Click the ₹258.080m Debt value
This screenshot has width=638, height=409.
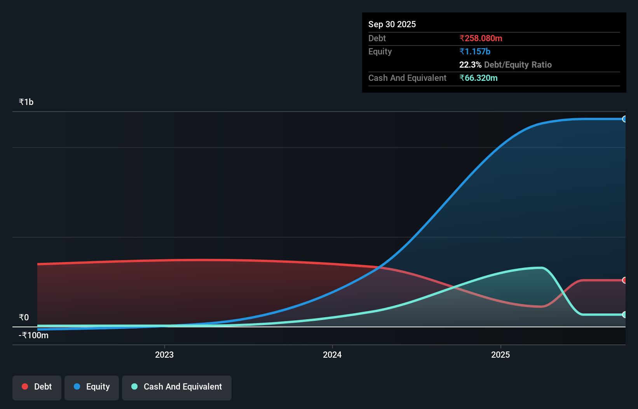pos(481,38)
